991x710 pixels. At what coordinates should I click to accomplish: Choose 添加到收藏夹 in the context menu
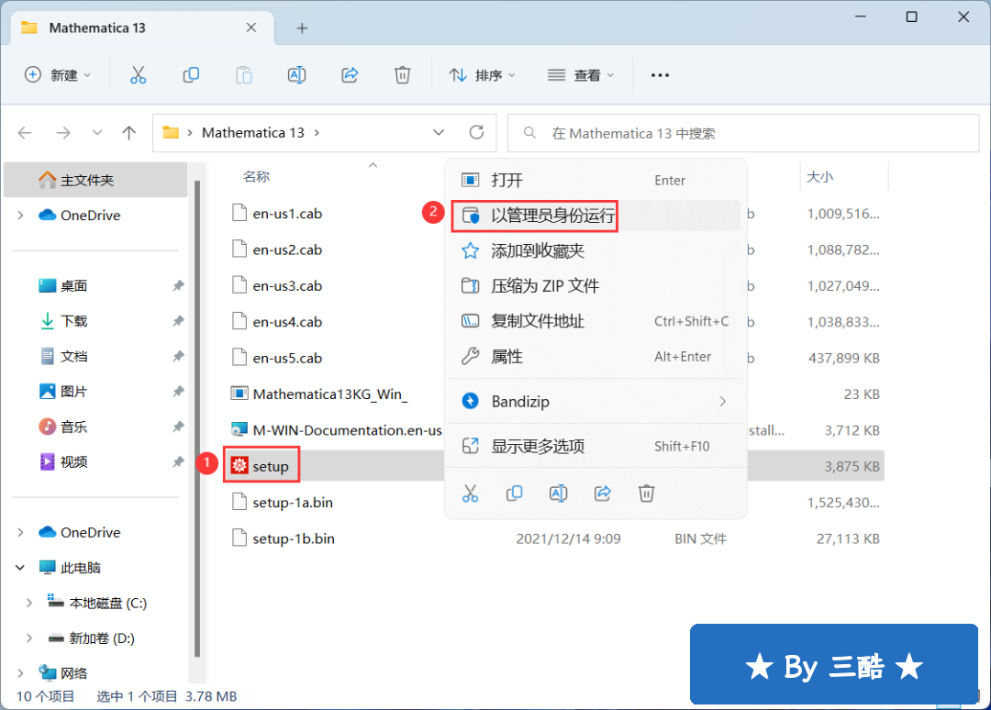[595, 250]
